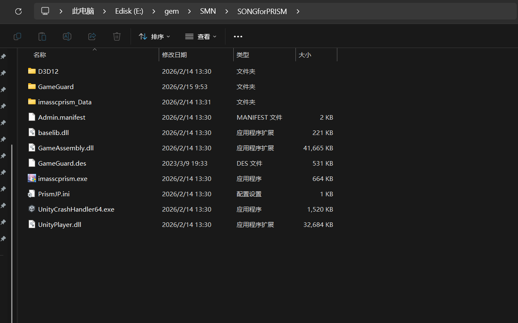The width and height of the screenshot is (518, 323).
Task: Expand chevron after SMN in breadcrumb
Action: pyautogui.click(x=227, y=12)
